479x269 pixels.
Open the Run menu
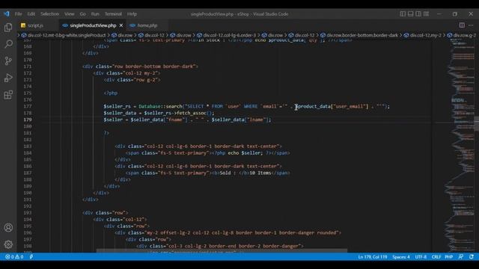tap(95, 14)
